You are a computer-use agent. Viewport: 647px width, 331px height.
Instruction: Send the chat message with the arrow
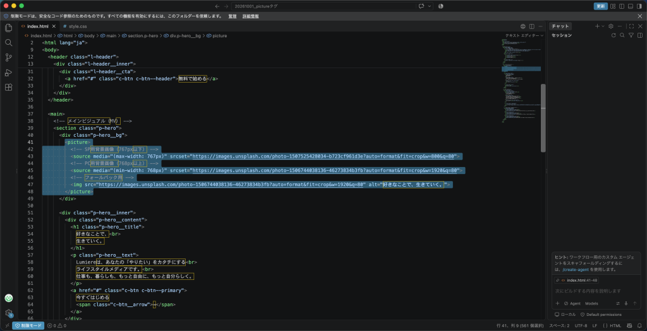(634, 303)
